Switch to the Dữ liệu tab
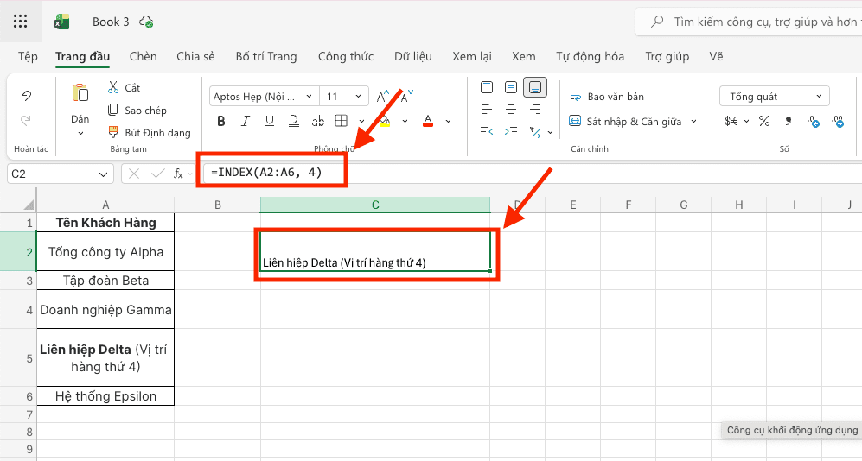862x461 pixels. [413, 56]
